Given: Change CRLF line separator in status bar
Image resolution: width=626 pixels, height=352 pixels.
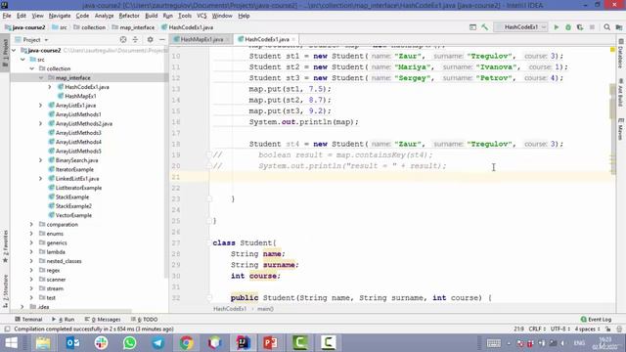Looking at the screenshot, I should (537, 330).
